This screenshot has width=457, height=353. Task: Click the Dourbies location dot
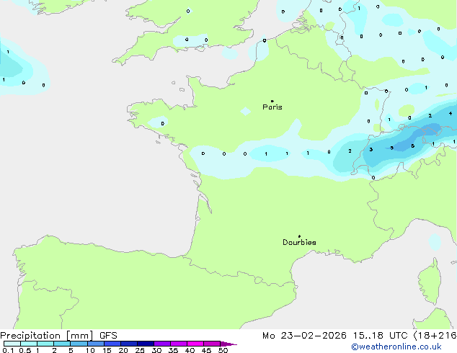299,236
